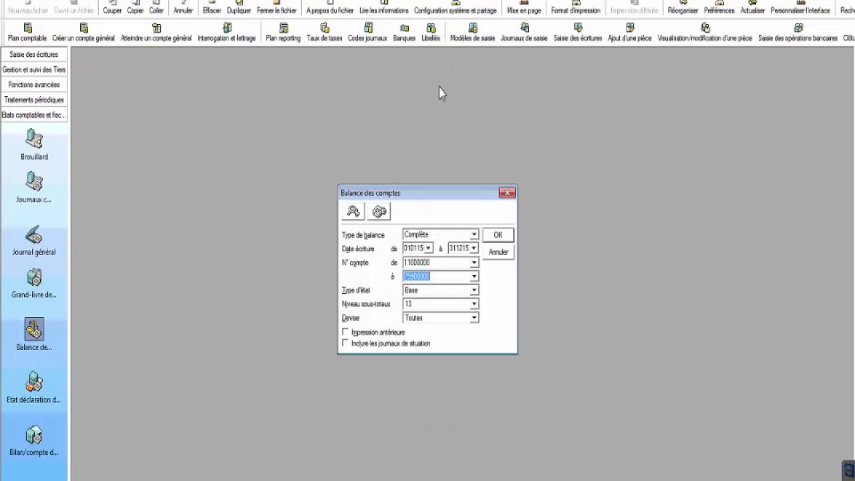Click Saisie des écritures toolbar icon

coord(578,33)
